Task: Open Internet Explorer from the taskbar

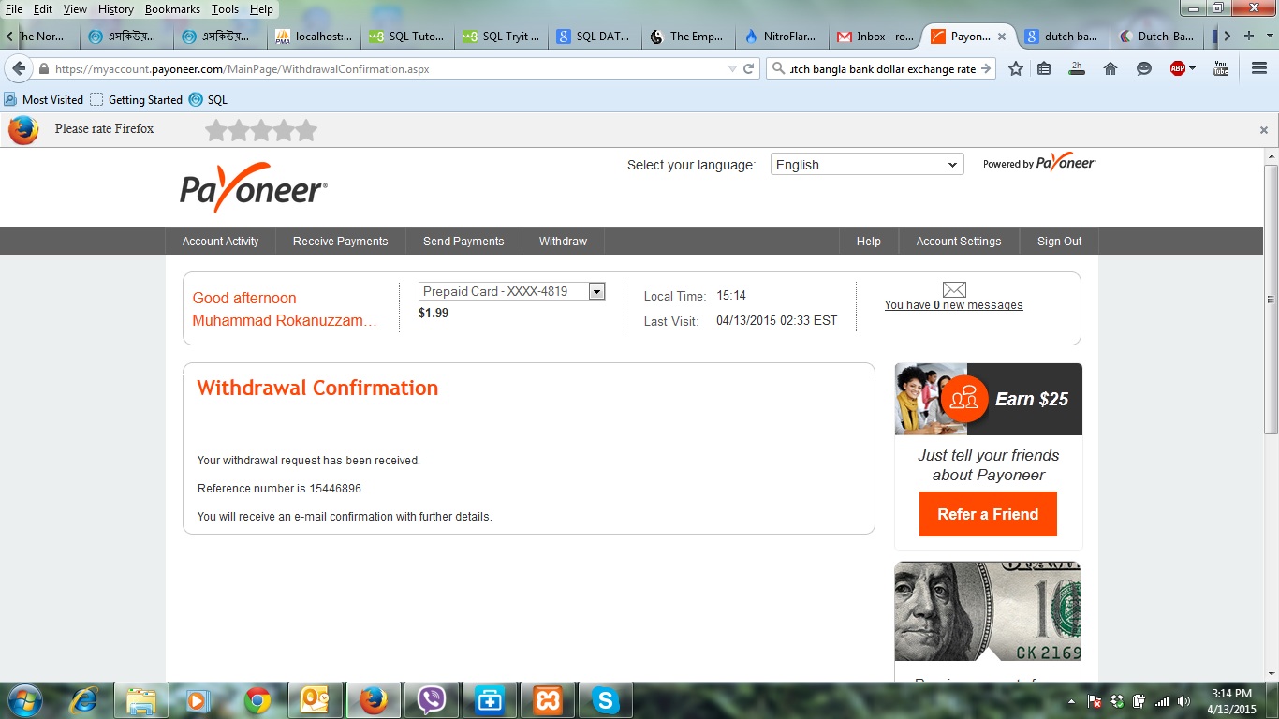Action: [x=85, y=700]
